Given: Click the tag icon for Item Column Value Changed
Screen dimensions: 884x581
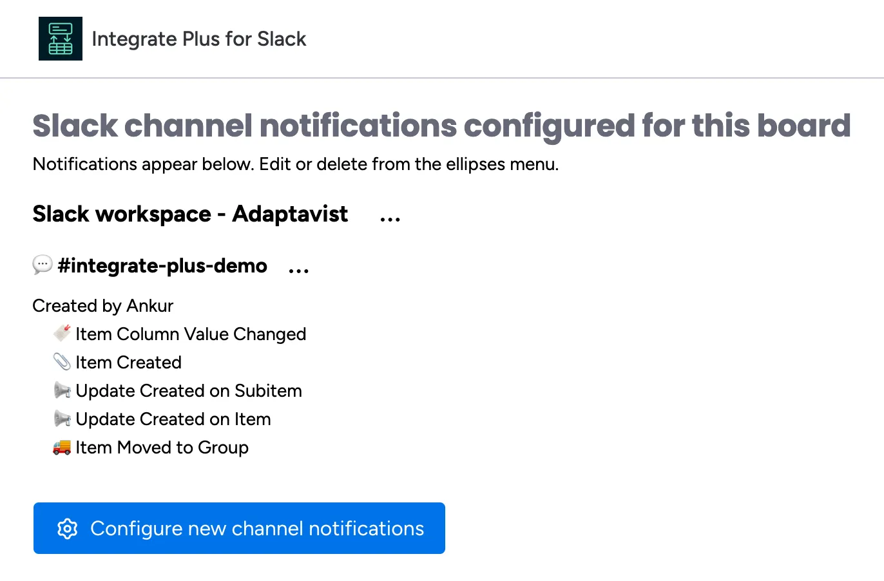Looking at the screenshot, I should [x=62, y=333].
